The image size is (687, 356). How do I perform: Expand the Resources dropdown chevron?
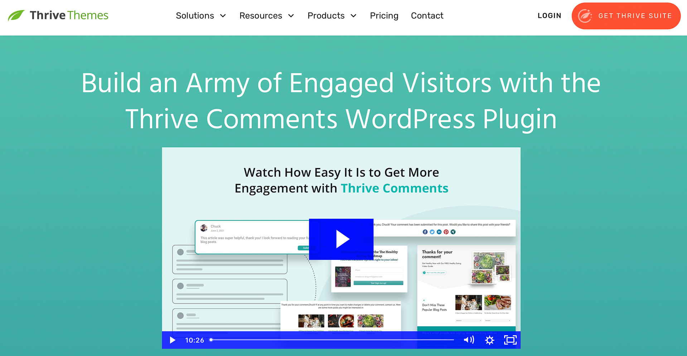pos(291,16)
